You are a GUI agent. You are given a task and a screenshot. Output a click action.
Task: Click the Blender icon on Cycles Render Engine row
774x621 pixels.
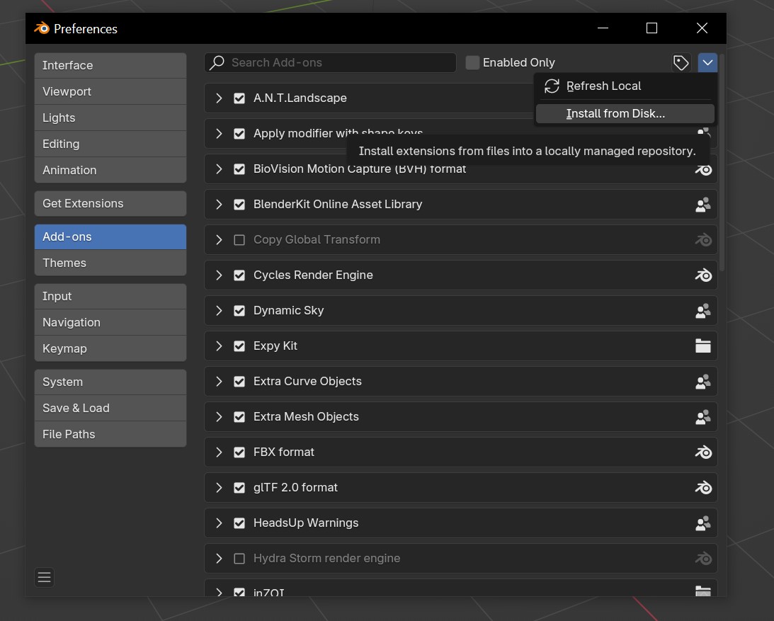pos(703,275)
